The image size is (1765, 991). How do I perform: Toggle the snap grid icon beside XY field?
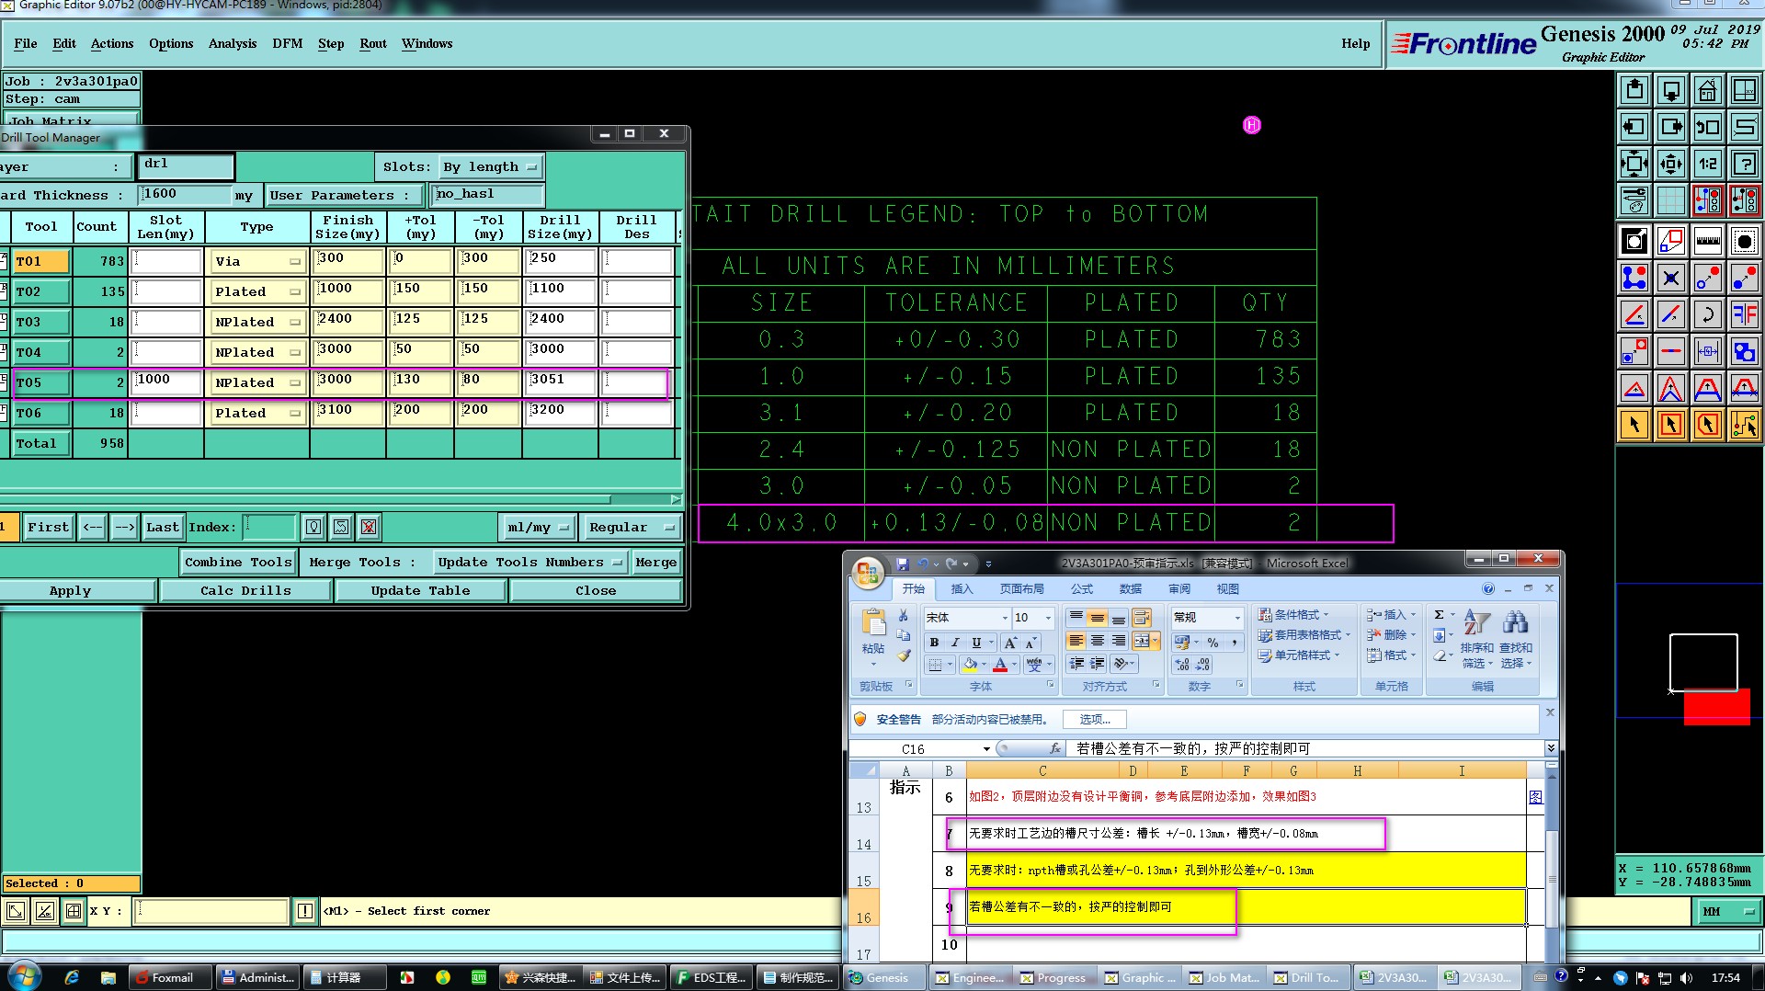click(74, 911)
